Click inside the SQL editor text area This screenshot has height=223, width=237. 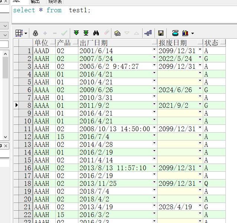point(124,14)
